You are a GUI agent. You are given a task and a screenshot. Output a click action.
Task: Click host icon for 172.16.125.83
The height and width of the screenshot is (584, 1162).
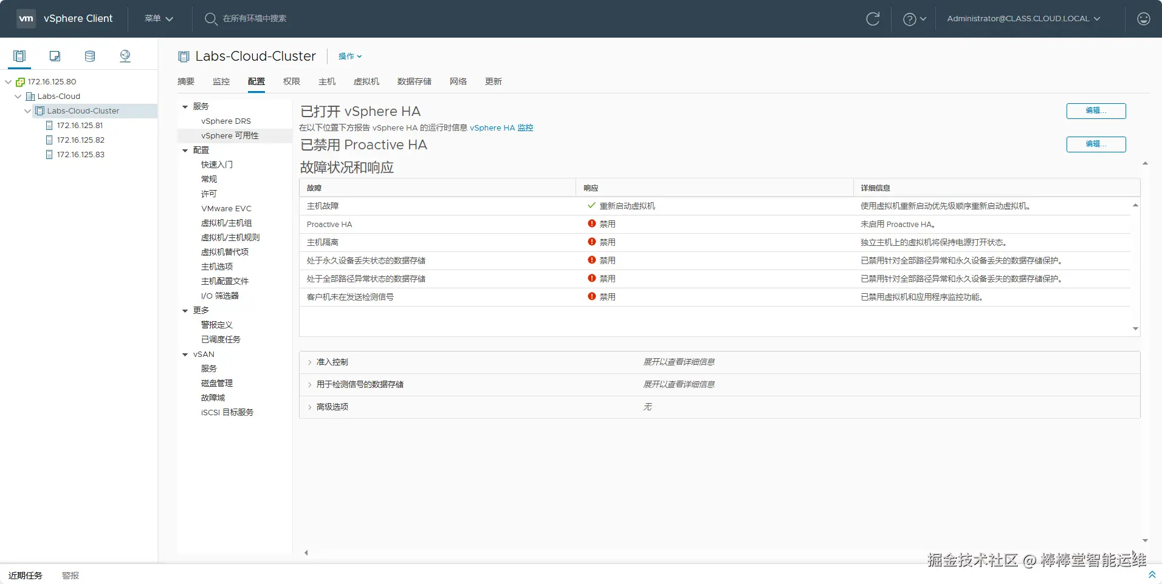click(50, 155)
